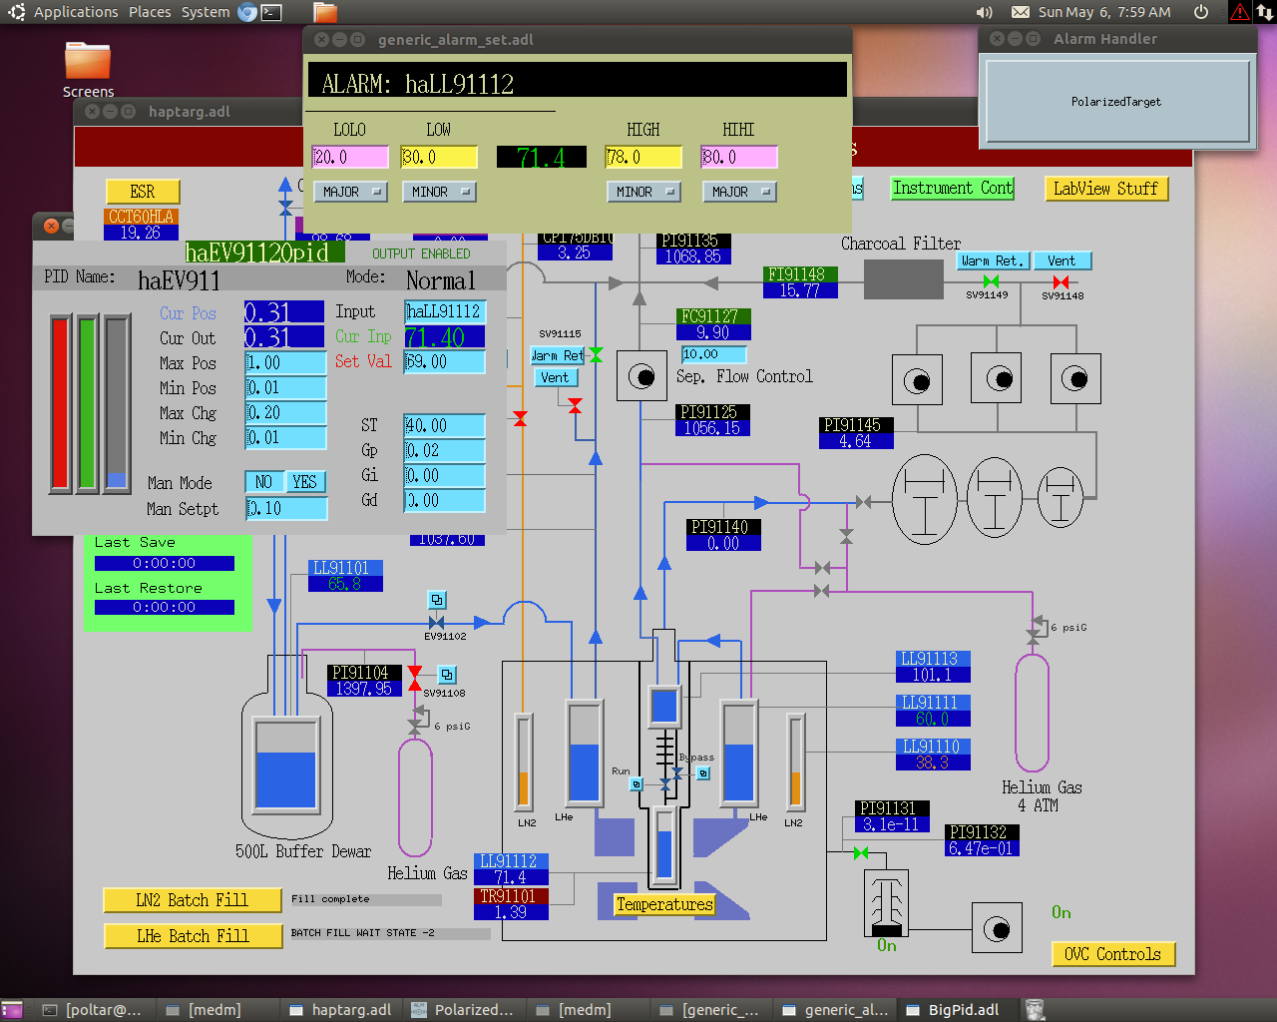The image size is (1277, 1022).
Task: Click the Bypass valve display icon
Action: click(703, 773)
